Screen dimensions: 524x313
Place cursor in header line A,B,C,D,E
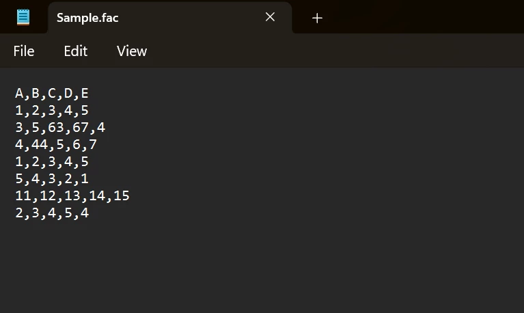pyautogui.click(x=52, y=94)
